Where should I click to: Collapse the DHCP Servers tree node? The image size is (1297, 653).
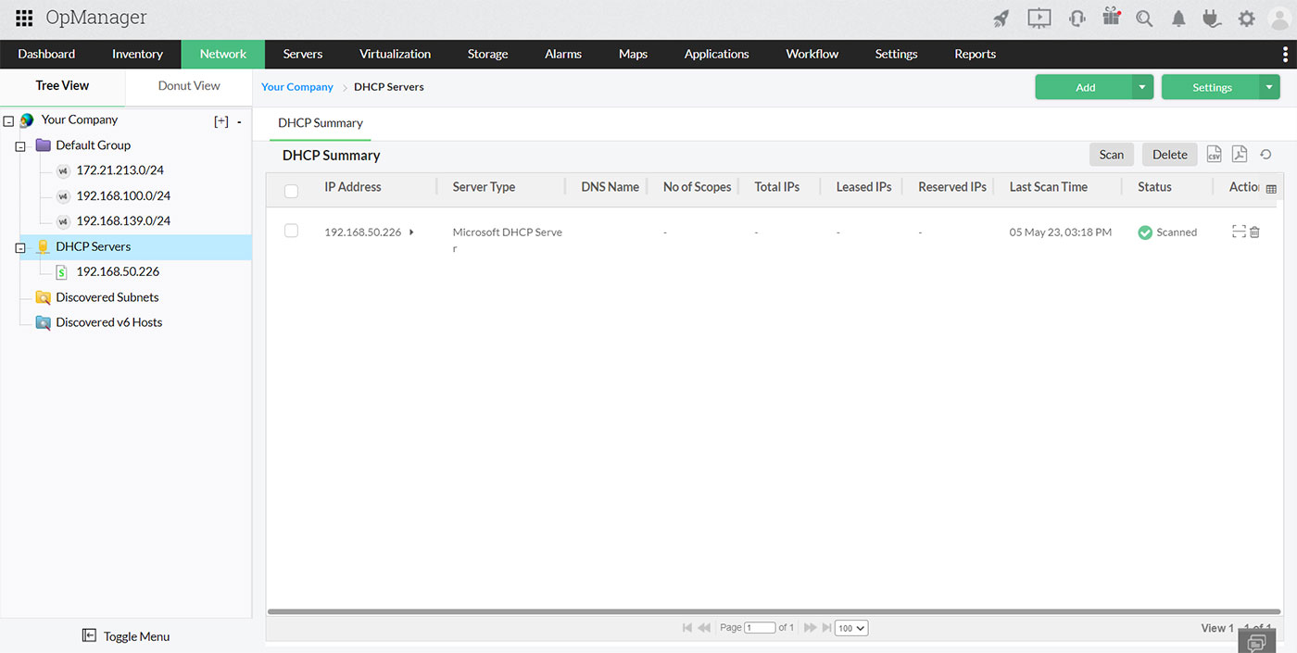(20, 248)
